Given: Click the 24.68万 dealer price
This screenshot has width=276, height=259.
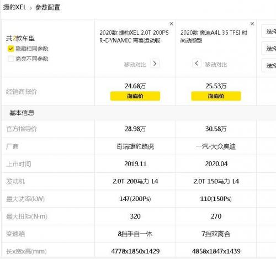Looking at the screenshot, I should click(135, 86).
